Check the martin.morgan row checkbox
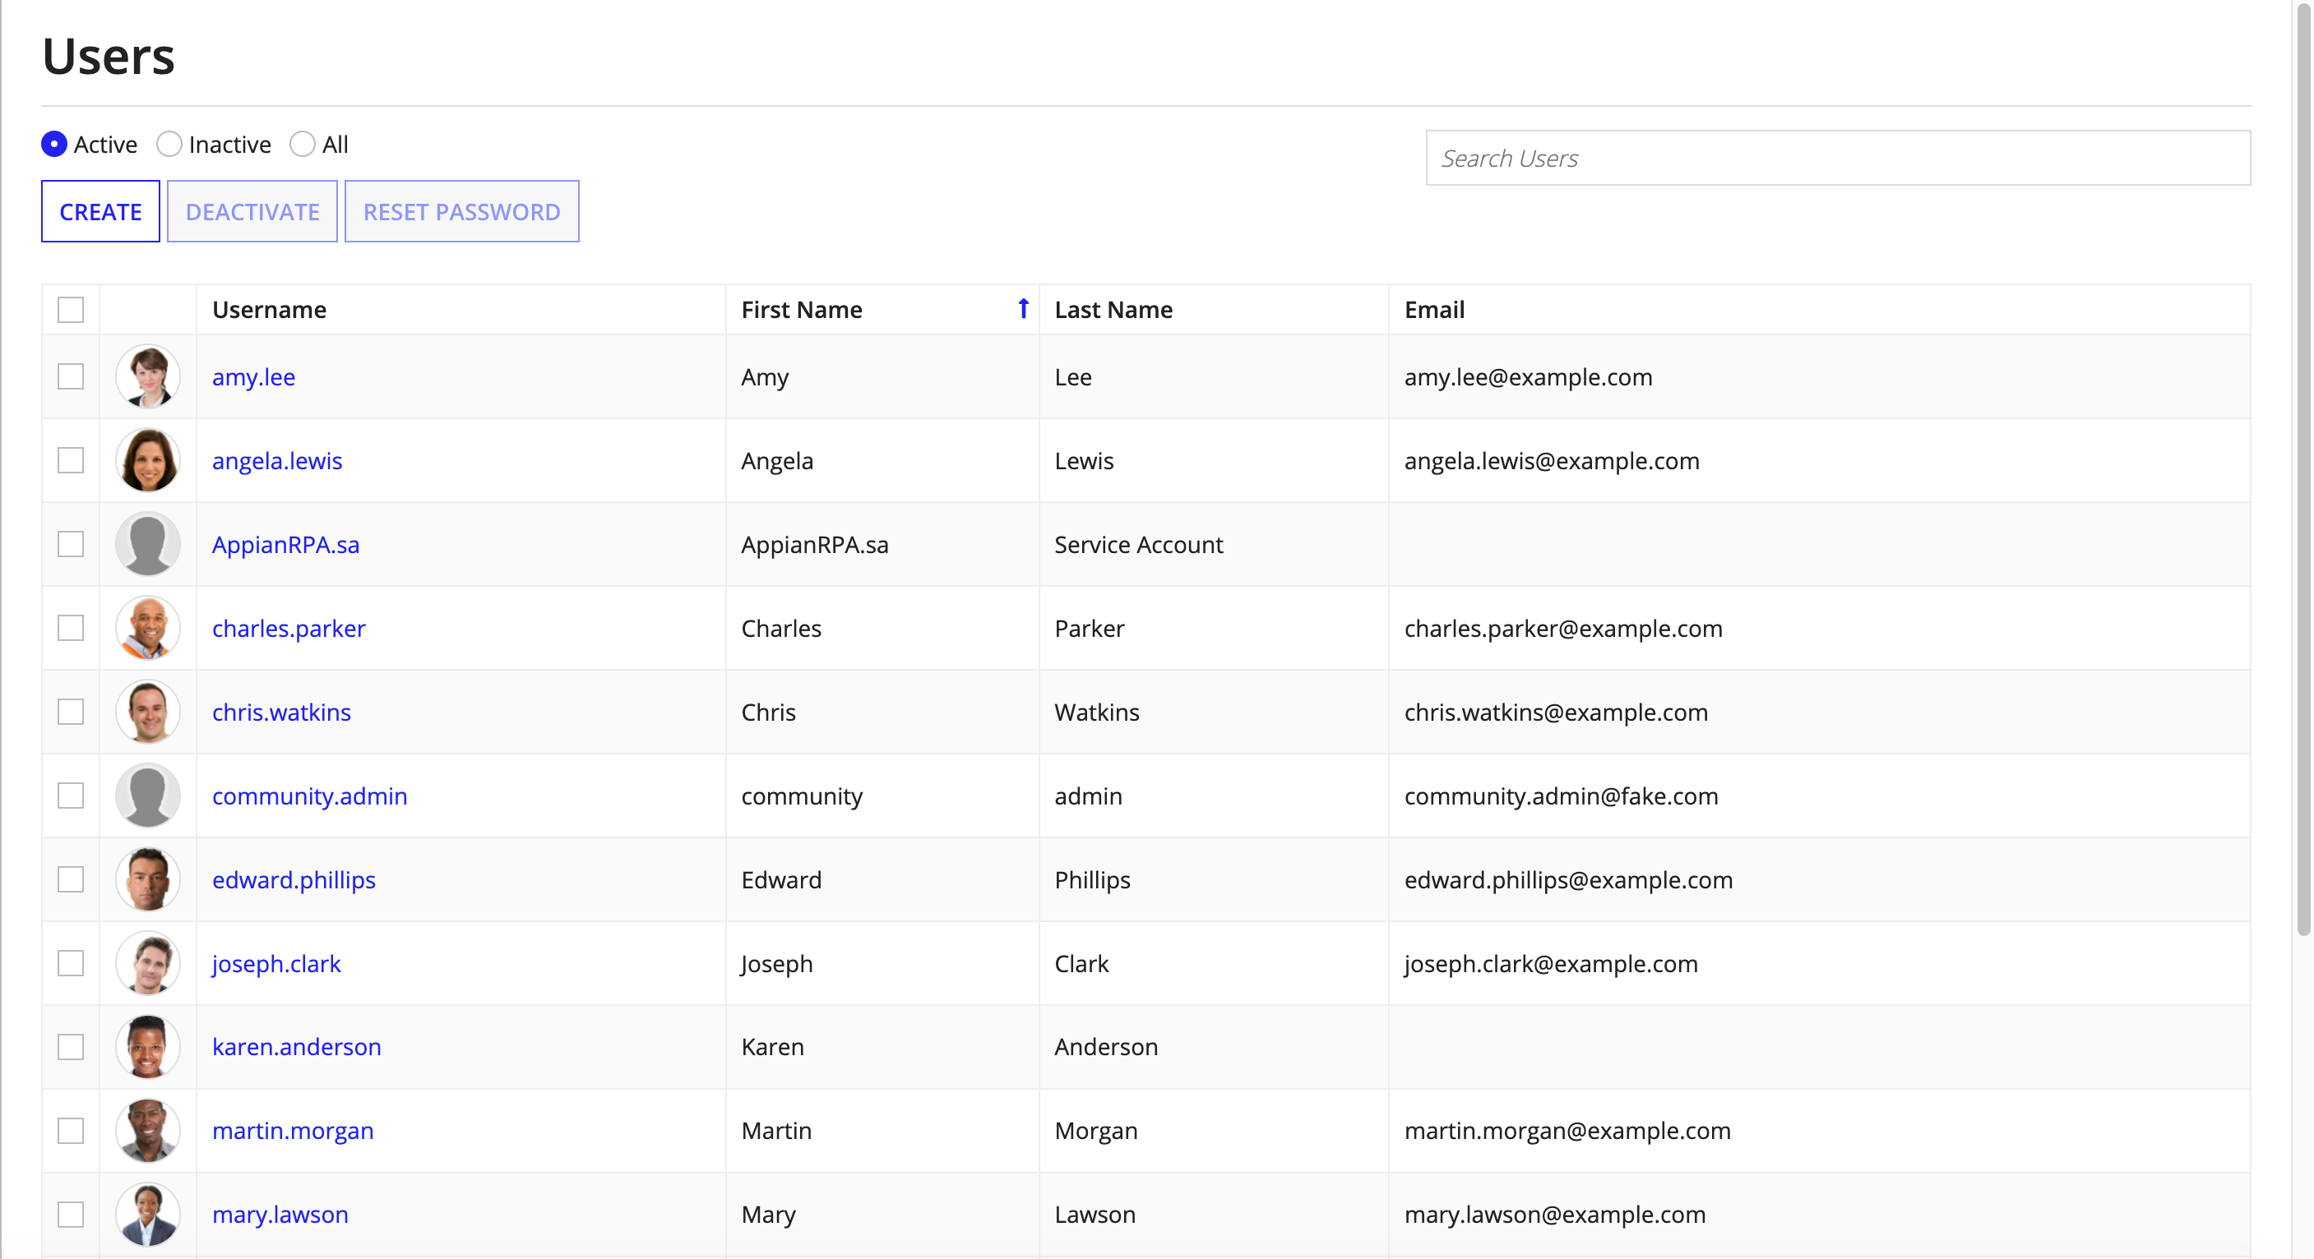 point(70,1130)
